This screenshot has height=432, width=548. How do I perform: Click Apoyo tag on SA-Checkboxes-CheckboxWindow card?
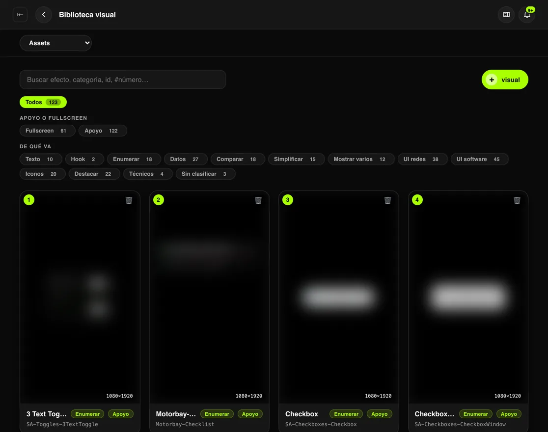pos(509,414)
